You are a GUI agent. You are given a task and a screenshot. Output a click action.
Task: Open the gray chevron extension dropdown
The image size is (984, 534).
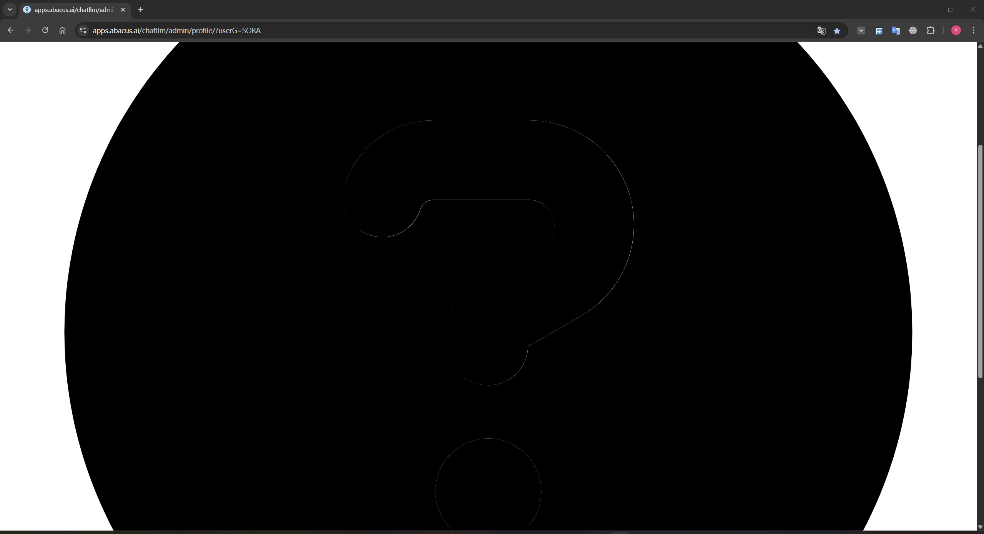coord(861,30)
